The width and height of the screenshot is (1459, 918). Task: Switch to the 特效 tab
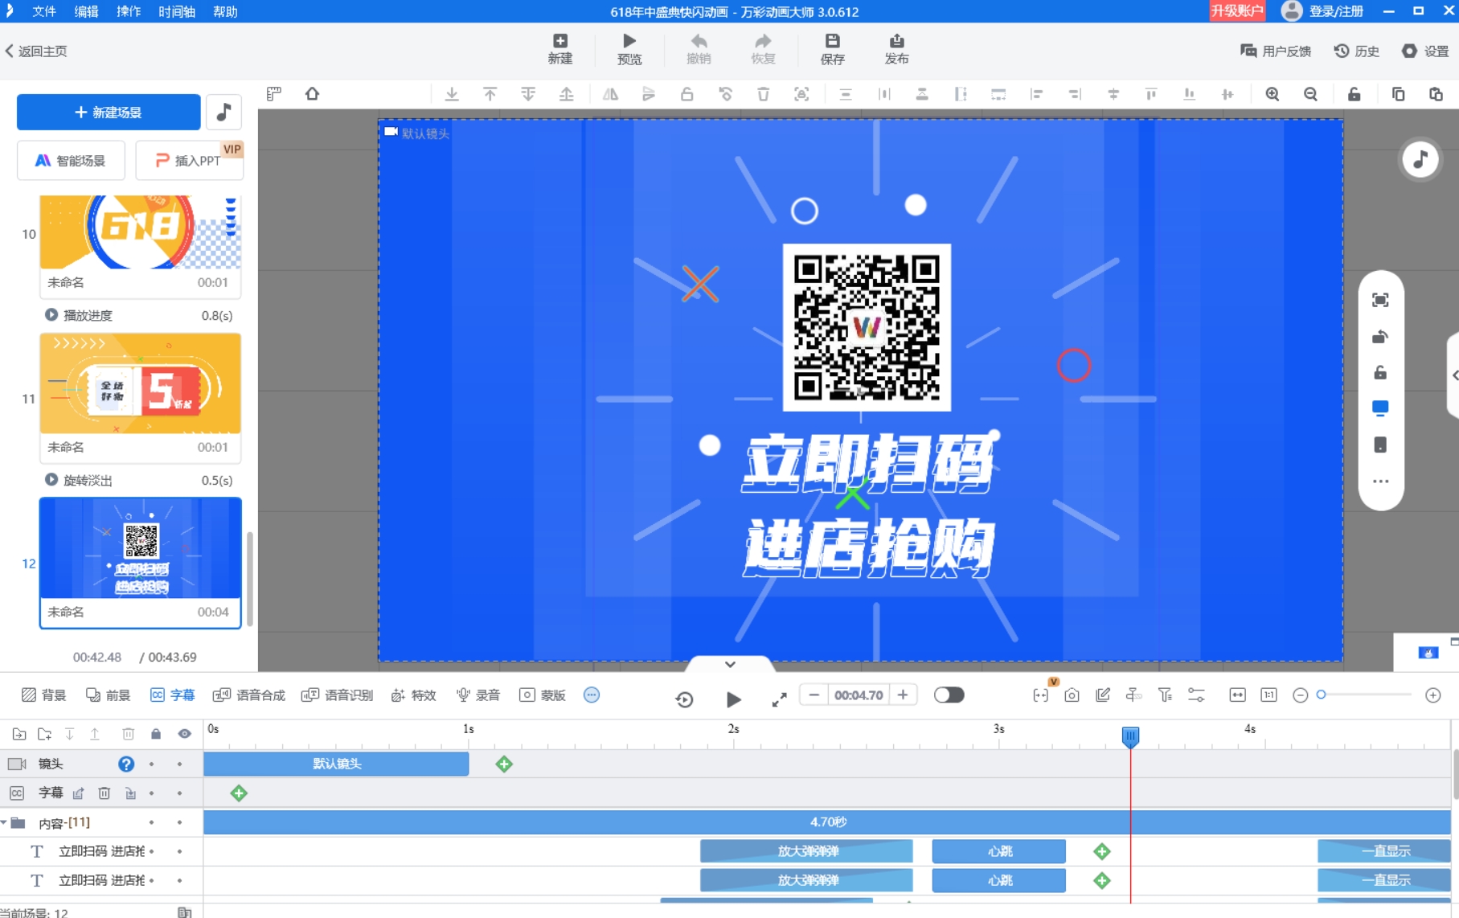point(413,695)
